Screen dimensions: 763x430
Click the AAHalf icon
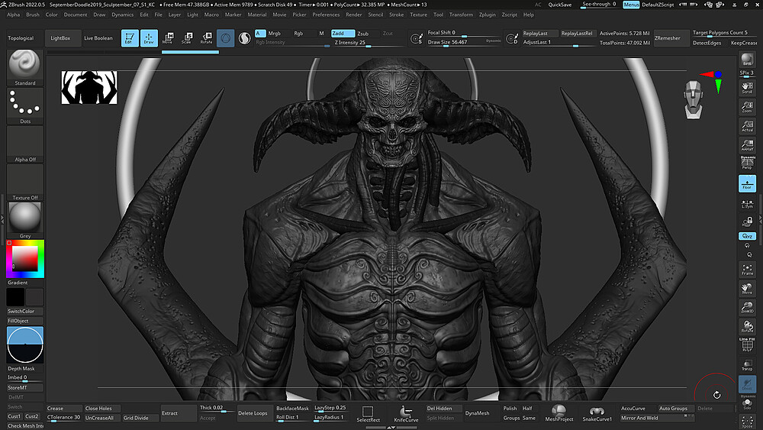coord(747,144)
